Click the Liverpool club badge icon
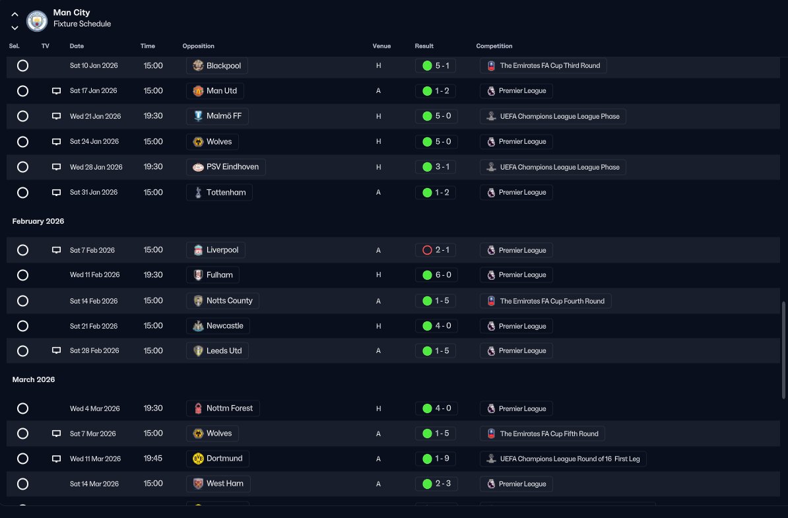Screen dimensions: 788x518 (198, 249)
